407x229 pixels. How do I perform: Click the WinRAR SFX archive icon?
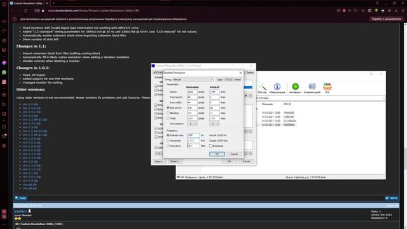coord(327,88)
